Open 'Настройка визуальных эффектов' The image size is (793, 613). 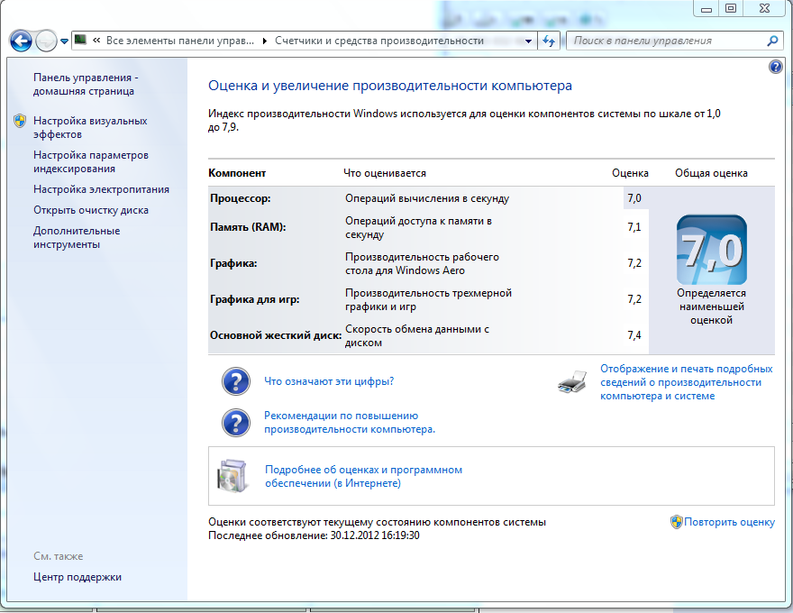[x=90, y=127]
